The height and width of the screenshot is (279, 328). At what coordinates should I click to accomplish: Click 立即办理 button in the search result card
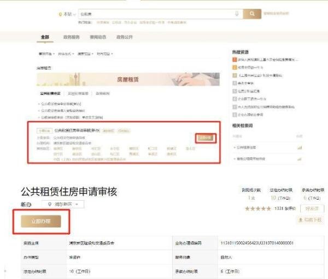[x=206, y=138]
